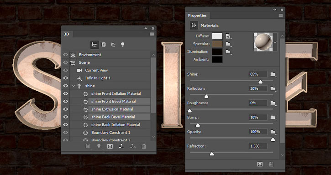Click the Diffuse color swatch

[x=217, y=36]
